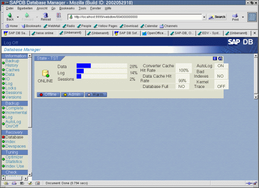The height and width of the screenshot is (188, 259).
Task: Set database state to Warm
Action: tap(95, 94)
